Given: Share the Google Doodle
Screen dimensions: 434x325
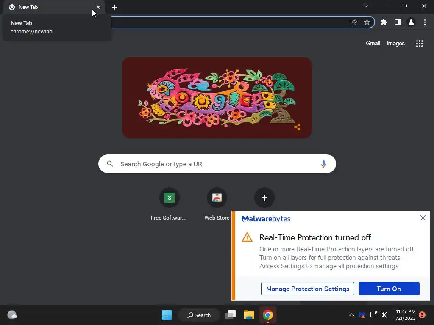Looking at the screenshot, I should point(297,127).
